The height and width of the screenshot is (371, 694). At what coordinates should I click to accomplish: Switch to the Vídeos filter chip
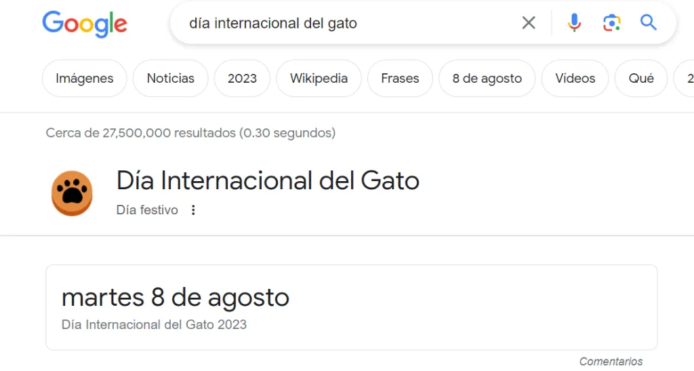click(575, 79)
